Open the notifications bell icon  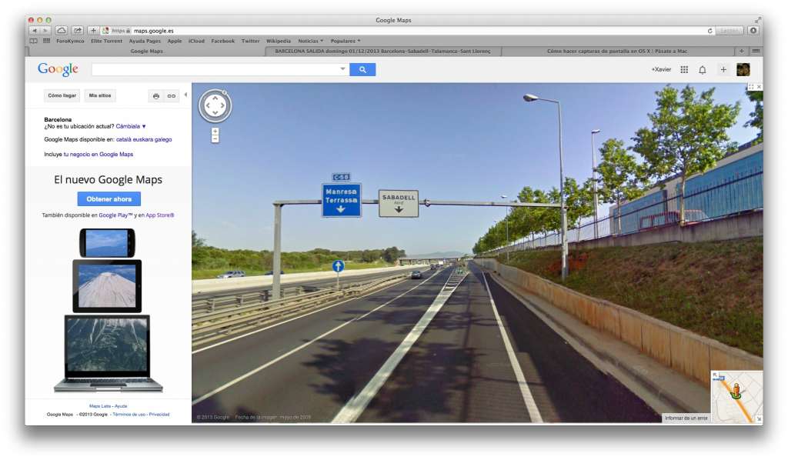coord(703,70)
